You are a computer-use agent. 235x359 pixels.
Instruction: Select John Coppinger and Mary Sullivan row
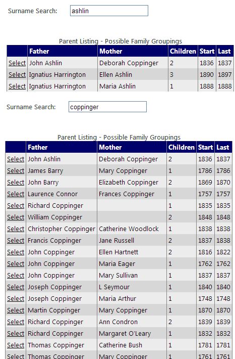(x=16, y=276)
